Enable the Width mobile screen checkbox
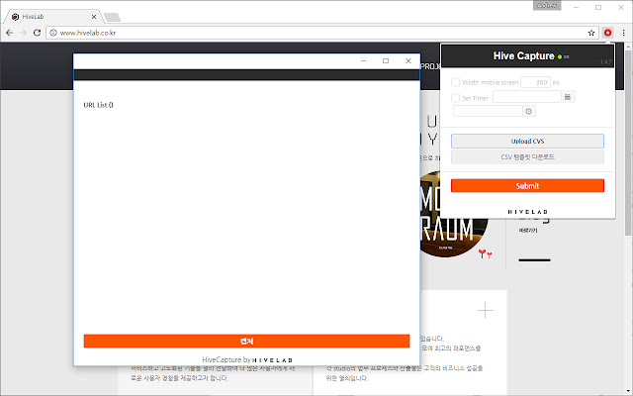The height and width of the screenshot is (396, 633). coord(455,82)
